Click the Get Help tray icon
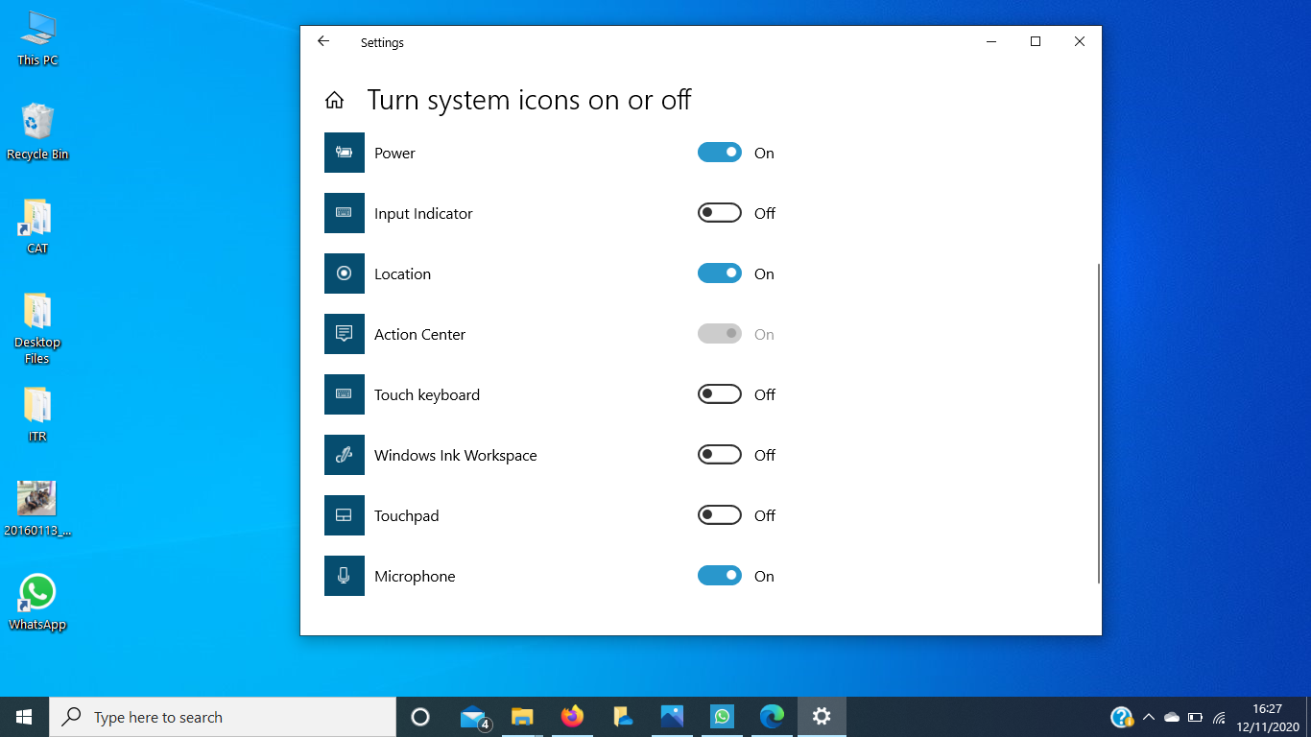This screenshot has width=1311, height=737. (x=1121, y=717)
